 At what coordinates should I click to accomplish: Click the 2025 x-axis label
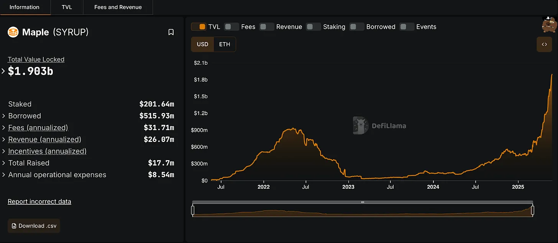click(x=518, y=187)
